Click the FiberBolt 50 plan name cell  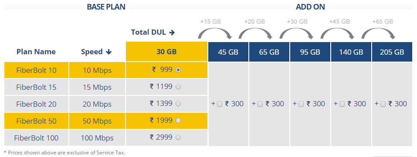pos(37,121)
